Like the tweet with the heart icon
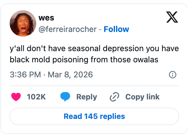 pyautogui.click(x=16, y=97)
